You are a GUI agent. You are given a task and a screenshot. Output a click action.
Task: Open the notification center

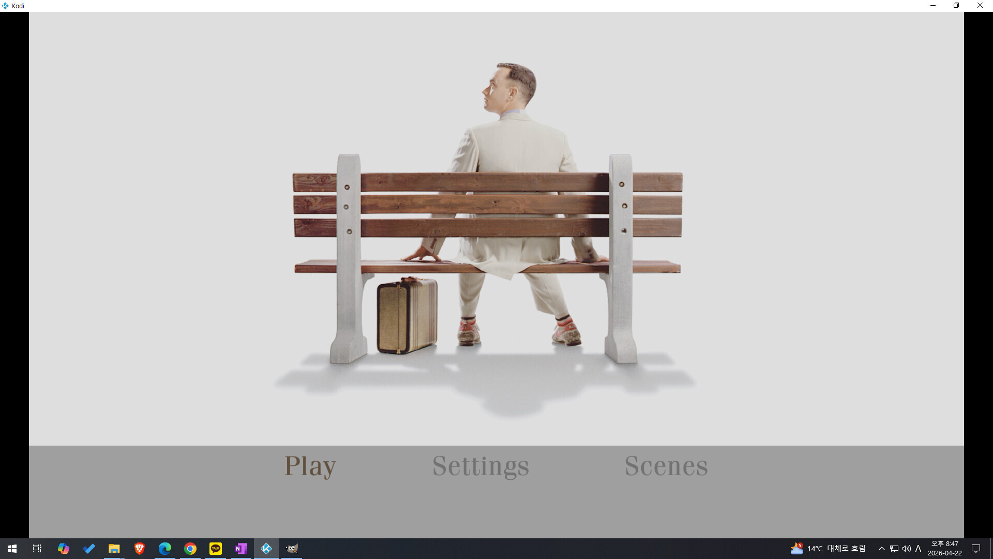click(x=976, y=549)
